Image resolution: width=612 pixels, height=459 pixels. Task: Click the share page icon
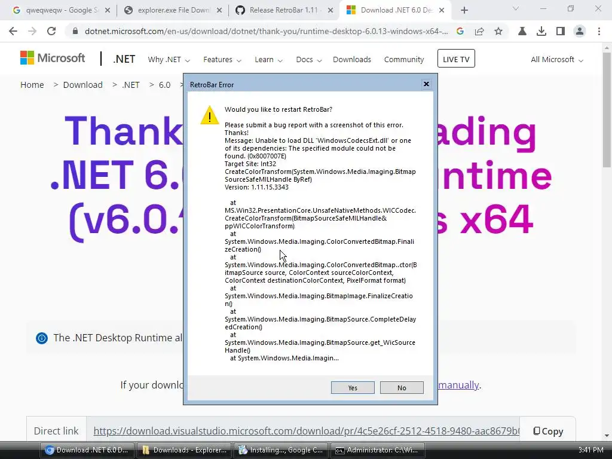tap(479, 31)
